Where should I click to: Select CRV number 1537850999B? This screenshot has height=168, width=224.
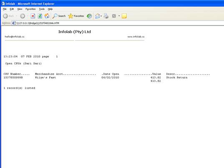(13, 78)
